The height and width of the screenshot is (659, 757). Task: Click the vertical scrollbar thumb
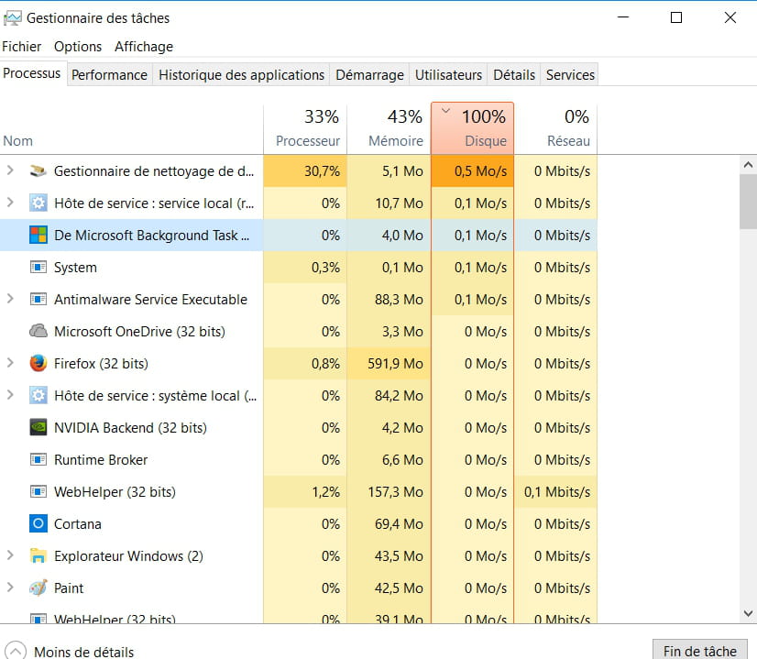748,202
